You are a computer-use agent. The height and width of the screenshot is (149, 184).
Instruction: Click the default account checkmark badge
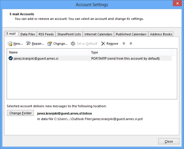(x=11, y=58)
